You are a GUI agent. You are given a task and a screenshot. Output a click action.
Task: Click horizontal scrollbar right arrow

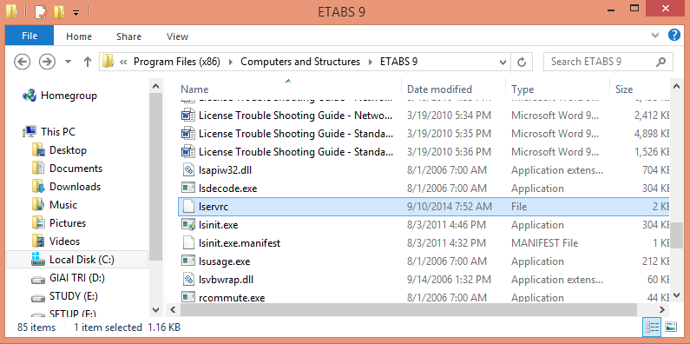coord(661,309)
